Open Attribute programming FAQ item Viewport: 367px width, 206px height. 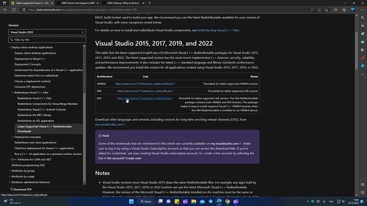[x=28, y=165]
